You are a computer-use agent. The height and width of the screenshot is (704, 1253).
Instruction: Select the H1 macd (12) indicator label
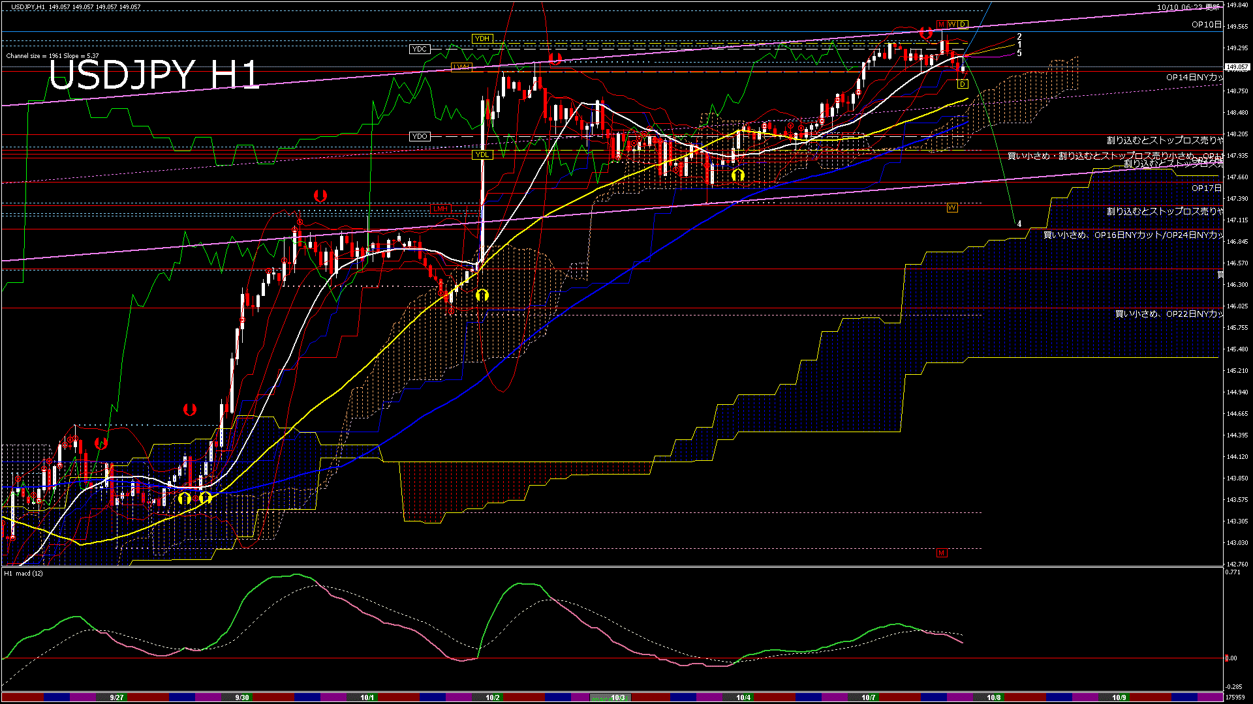tap(23, 574)
